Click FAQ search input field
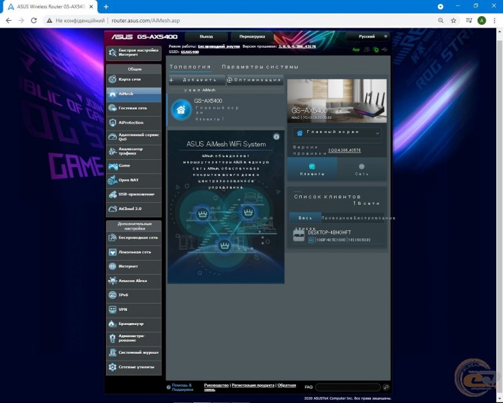This screenshot has width=503, height=403. tap(348, 388)
